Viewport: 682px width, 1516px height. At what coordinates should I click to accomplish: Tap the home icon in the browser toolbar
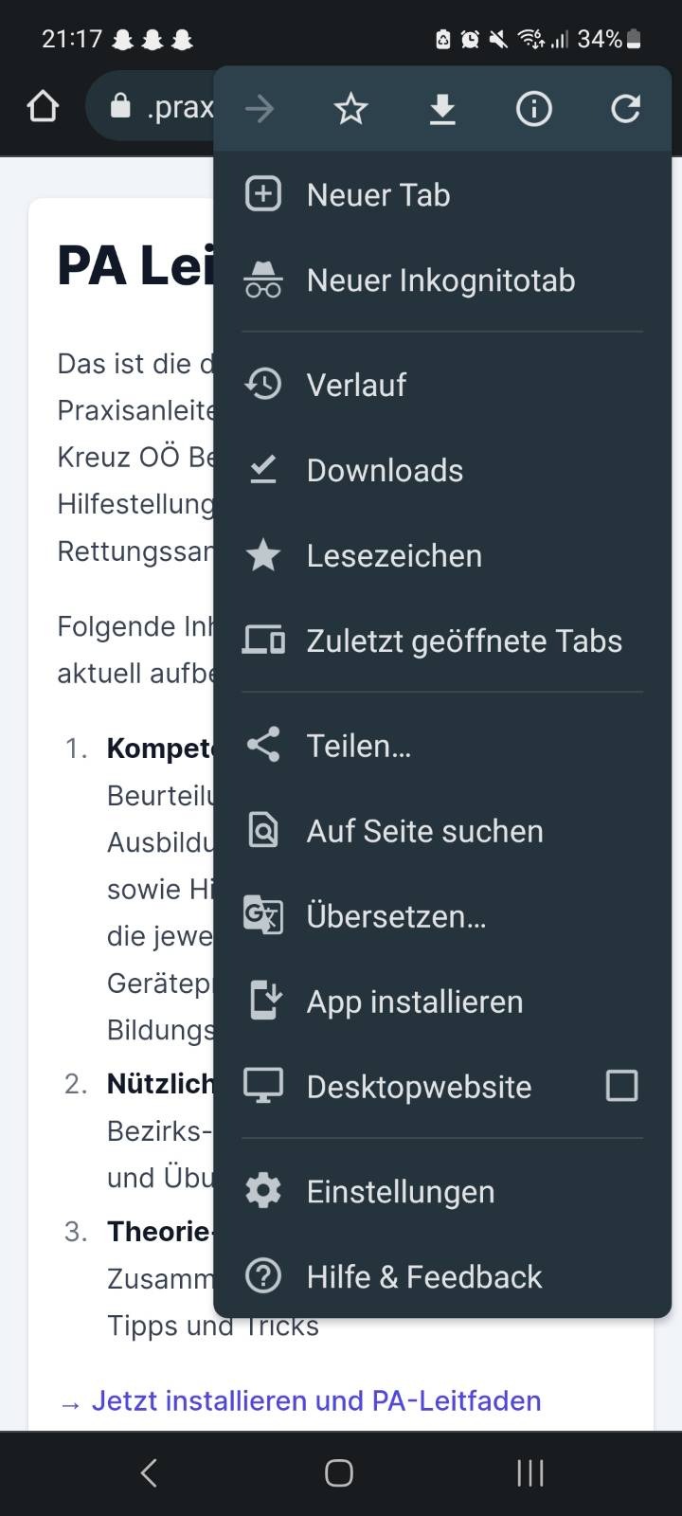pyautogui.click(x=44, y=108)
